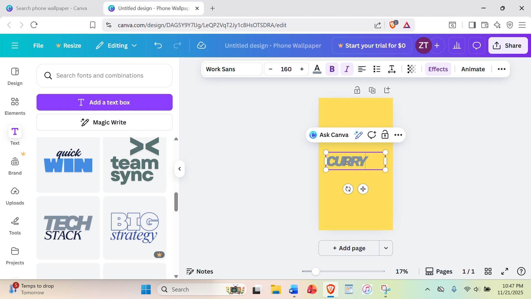Toggle the Notes panel

point(200,271)
